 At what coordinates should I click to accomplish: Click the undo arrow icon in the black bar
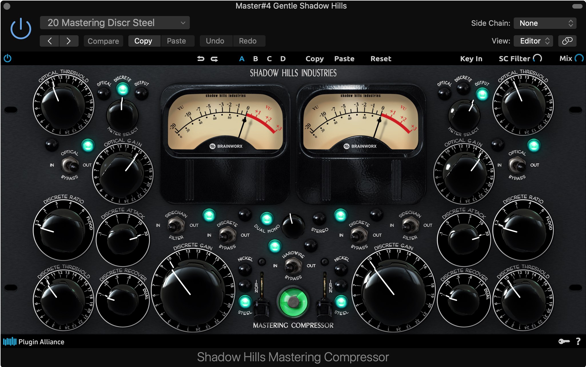coord(201,58)
